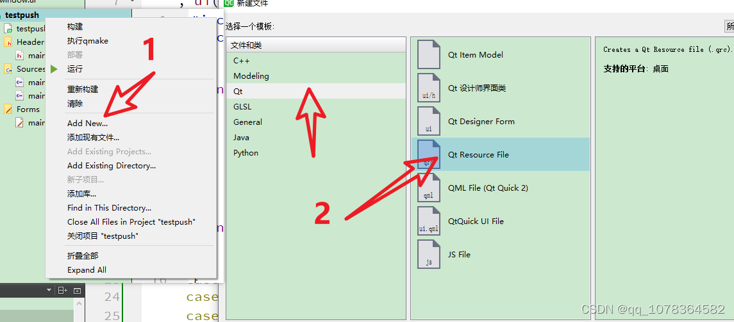Image resolution: width=734 pixels, height=322 pixels.
Task: Select the JS File label
Action: coord(459,254)
